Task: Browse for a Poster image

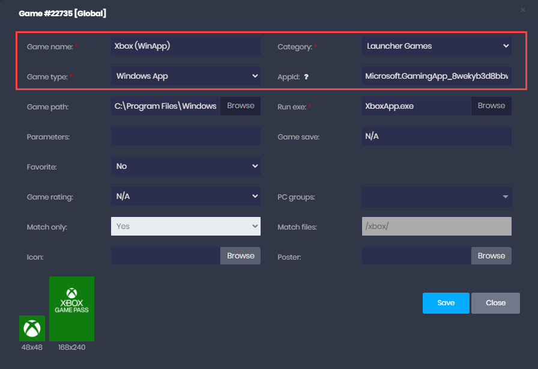Action: coord(491,256)
